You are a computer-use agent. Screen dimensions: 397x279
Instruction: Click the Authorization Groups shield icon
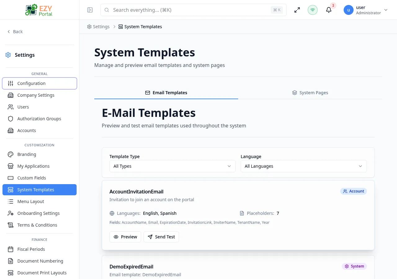click(x=11, y=119)
